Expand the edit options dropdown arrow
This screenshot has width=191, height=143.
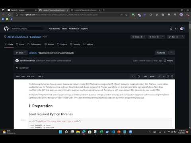point(164,76)
